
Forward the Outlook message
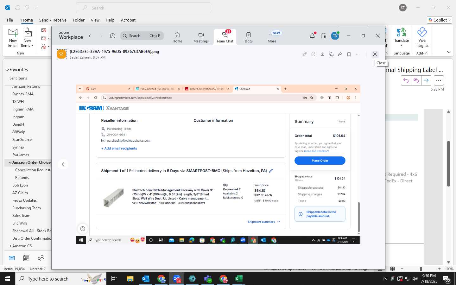(426, 80)
